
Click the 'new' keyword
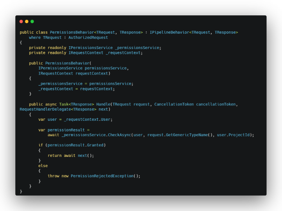click(x=65, y=176)
